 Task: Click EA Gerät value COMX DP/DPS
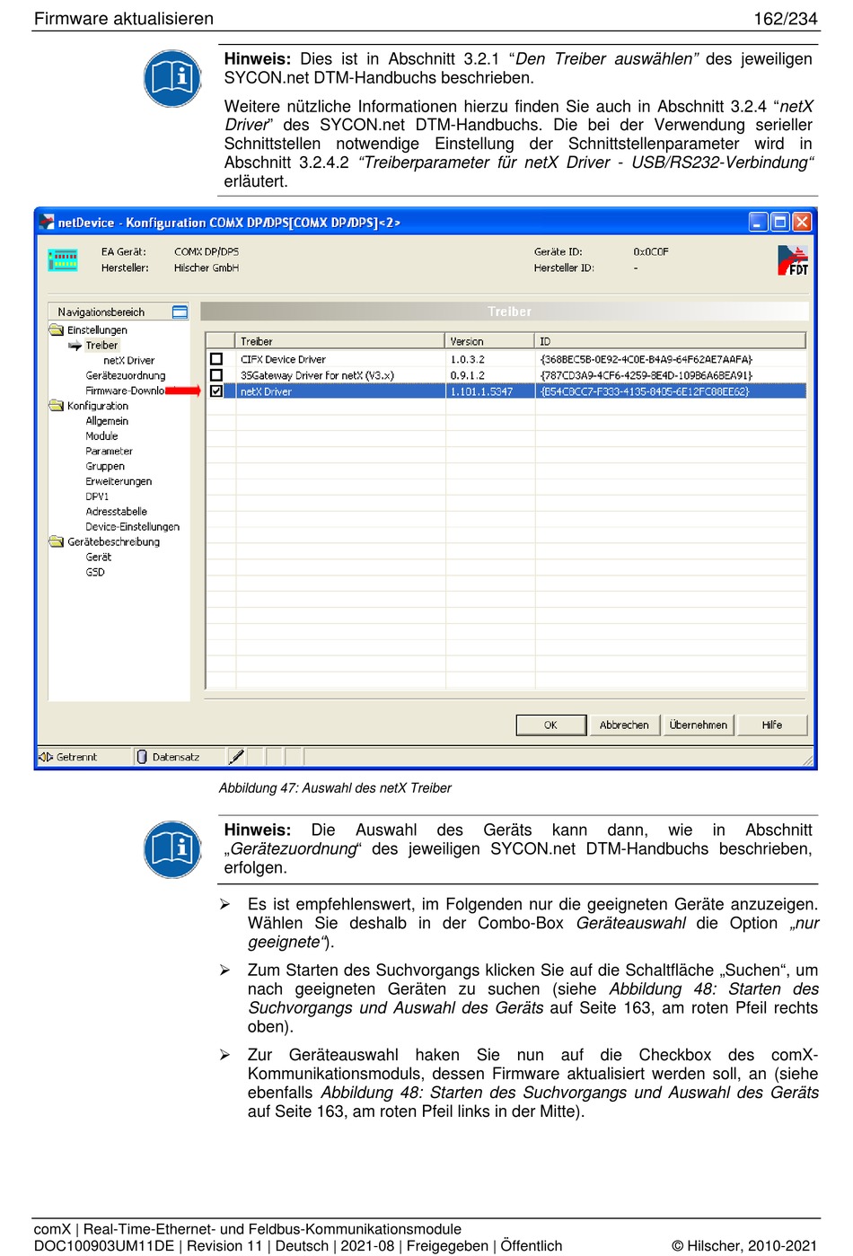pyautogui.click(x=207, y=251)
